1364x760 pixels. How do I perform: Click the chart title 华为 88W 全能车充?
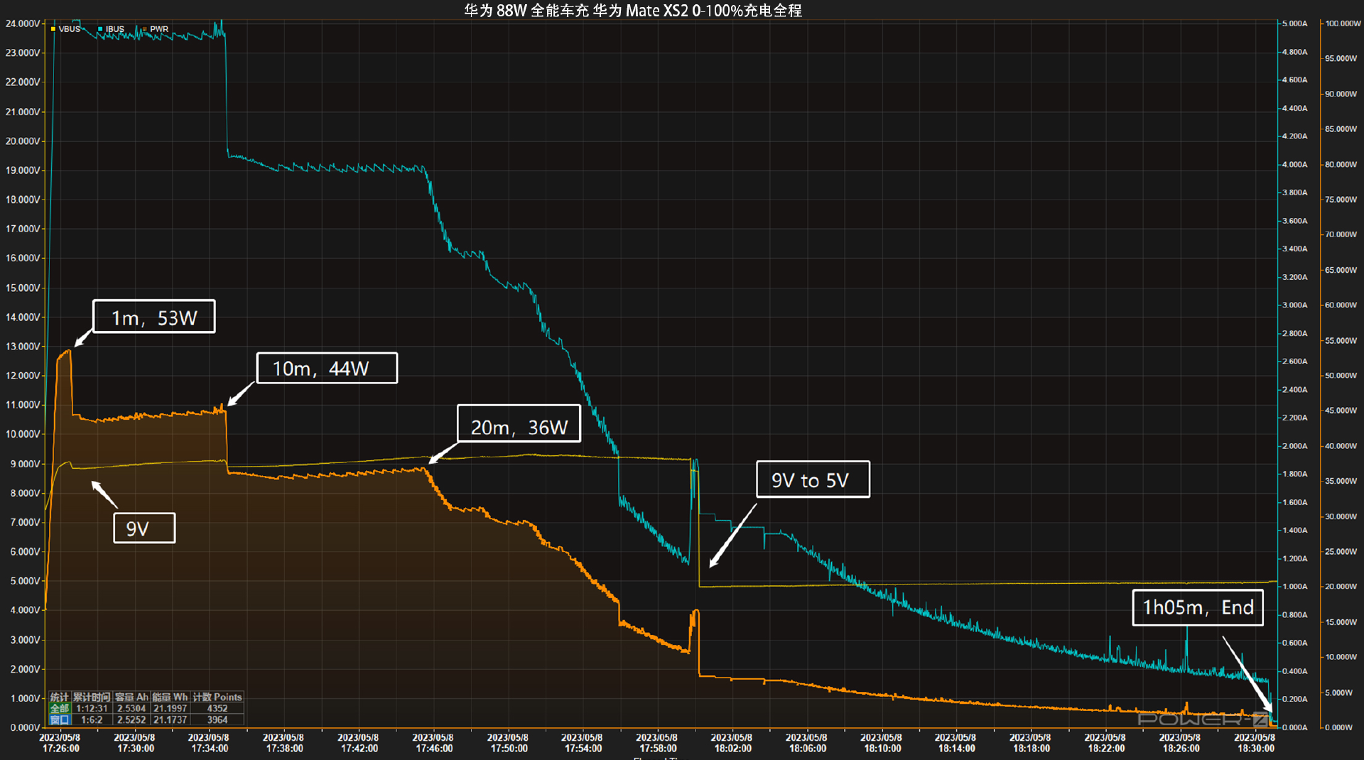point(526,11)
